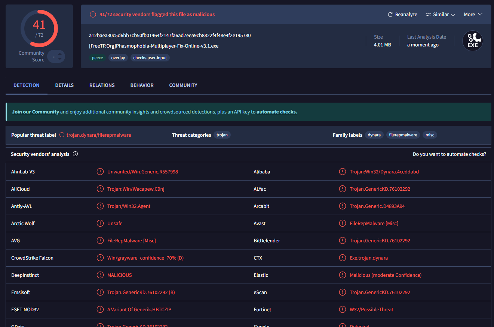Screen dimensions: 494x327
Task: Click the Exe.trojan.dynara detection
Action: click(x=369, y=258)
